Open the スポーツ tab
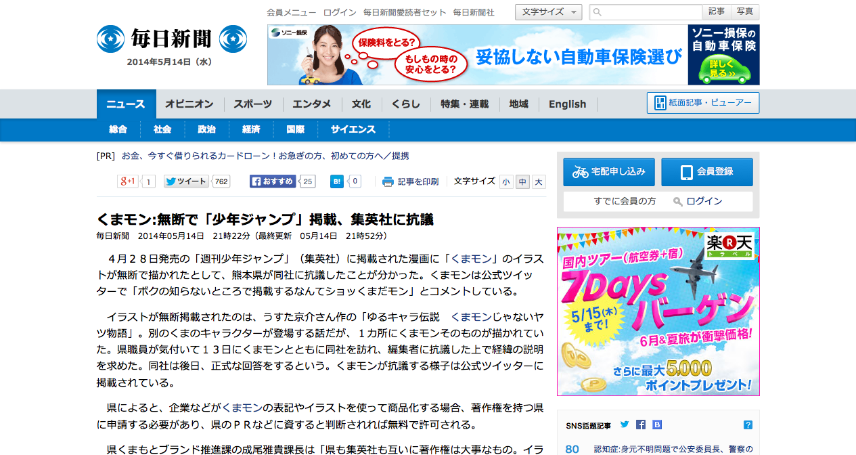 (253, 104)
